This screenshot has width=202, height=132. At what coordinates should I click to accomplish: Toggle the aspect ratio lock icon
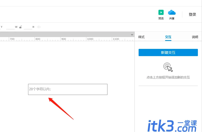tap(21, 27)
